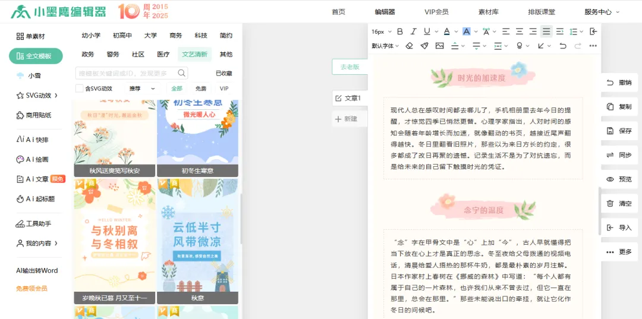Select the format painter brush icon
This screenshot has height=319, width=642.
424,46
